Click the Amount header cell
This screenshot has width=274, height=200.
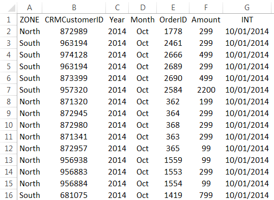pos(206,20)
